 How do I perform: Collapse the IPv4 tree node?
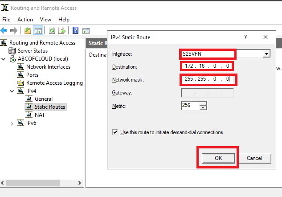tap(12, 91)
